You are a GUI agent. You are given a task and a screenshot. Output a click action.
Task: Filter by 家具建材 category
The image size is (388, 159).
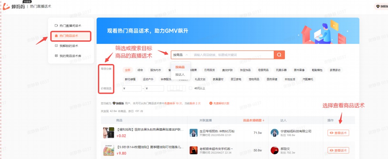click(218, 79)
